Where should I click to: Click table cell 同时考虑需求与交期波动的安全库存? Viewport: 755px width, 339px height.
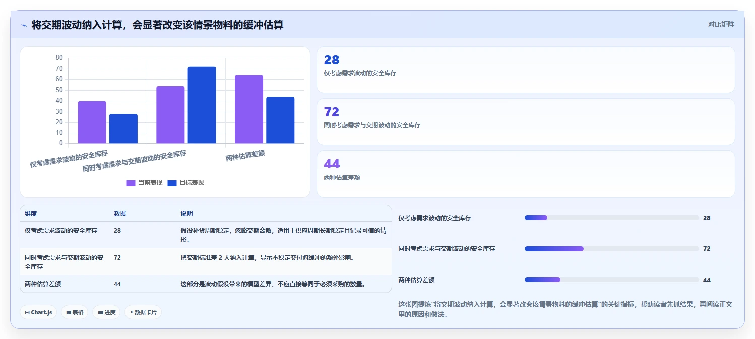64,262
